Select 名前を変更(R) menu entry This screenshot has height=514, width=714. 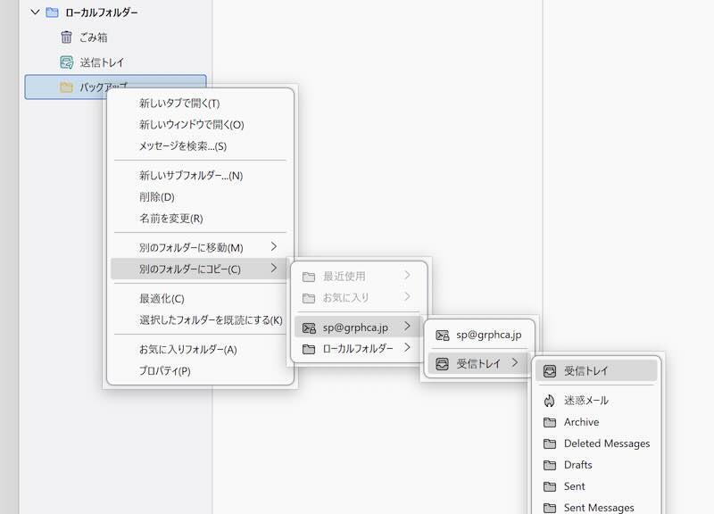tap(170, 219)
